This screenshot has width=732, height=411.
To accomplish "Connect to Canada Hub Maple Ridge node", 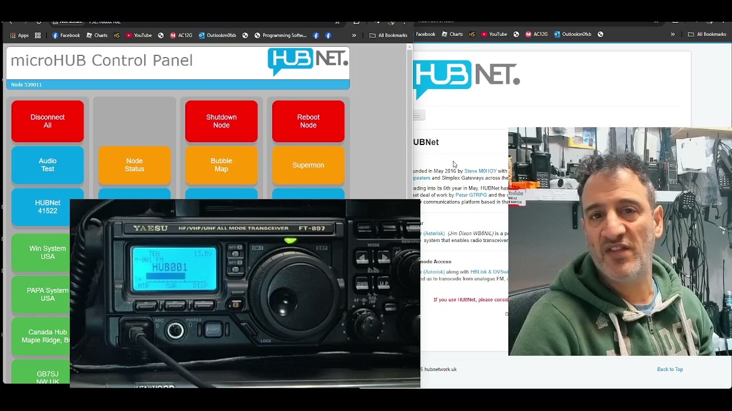I will 41,336.
